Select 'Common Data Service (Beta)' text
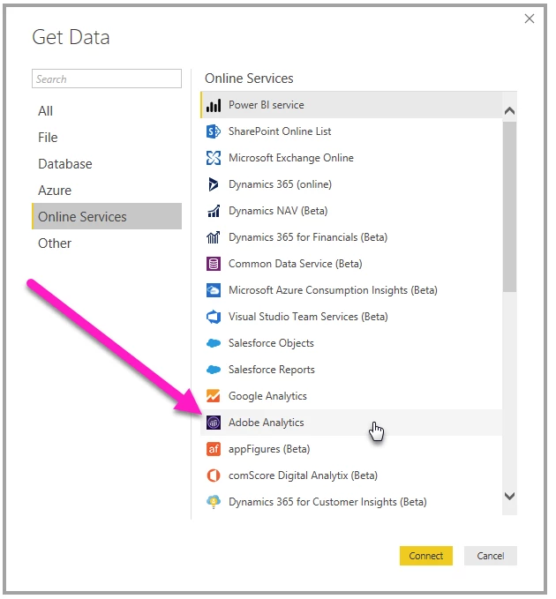This screenshot has width=556, height=599. 296,264
